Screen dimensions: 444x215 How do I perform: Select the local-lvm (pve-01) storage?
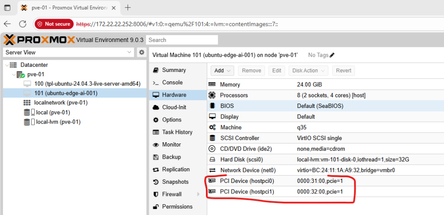58,122
